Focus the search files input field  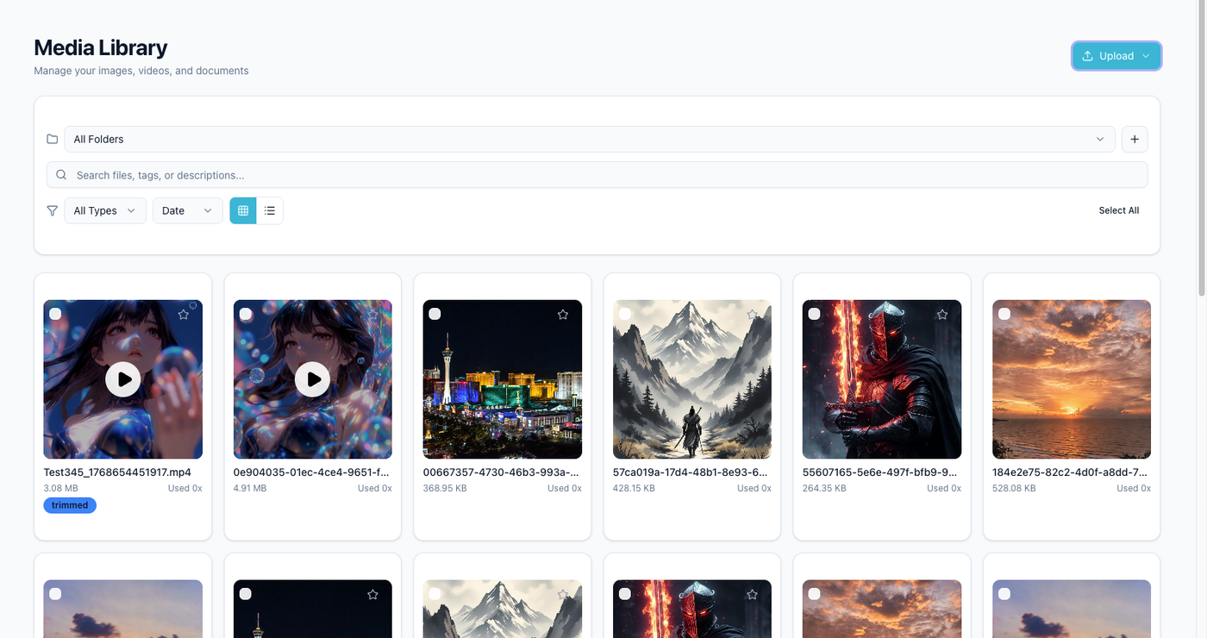pyautogui.click(x=597, y=175)
